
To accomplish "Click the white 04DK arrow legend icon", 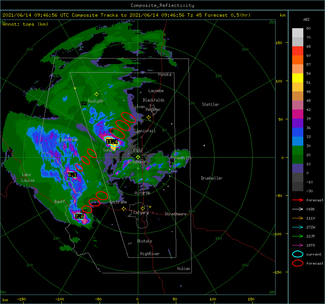I will (x=298, y=209).
